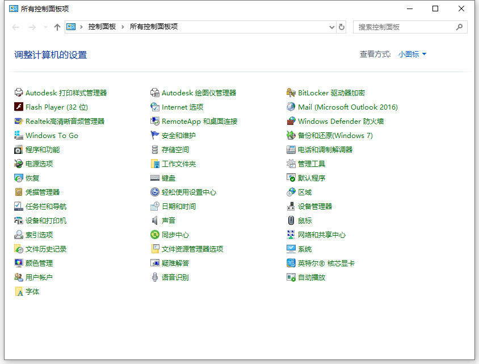Maximize the 所有控制面板项 window
The width and height of the screenshot is (479, 364).
435,9
